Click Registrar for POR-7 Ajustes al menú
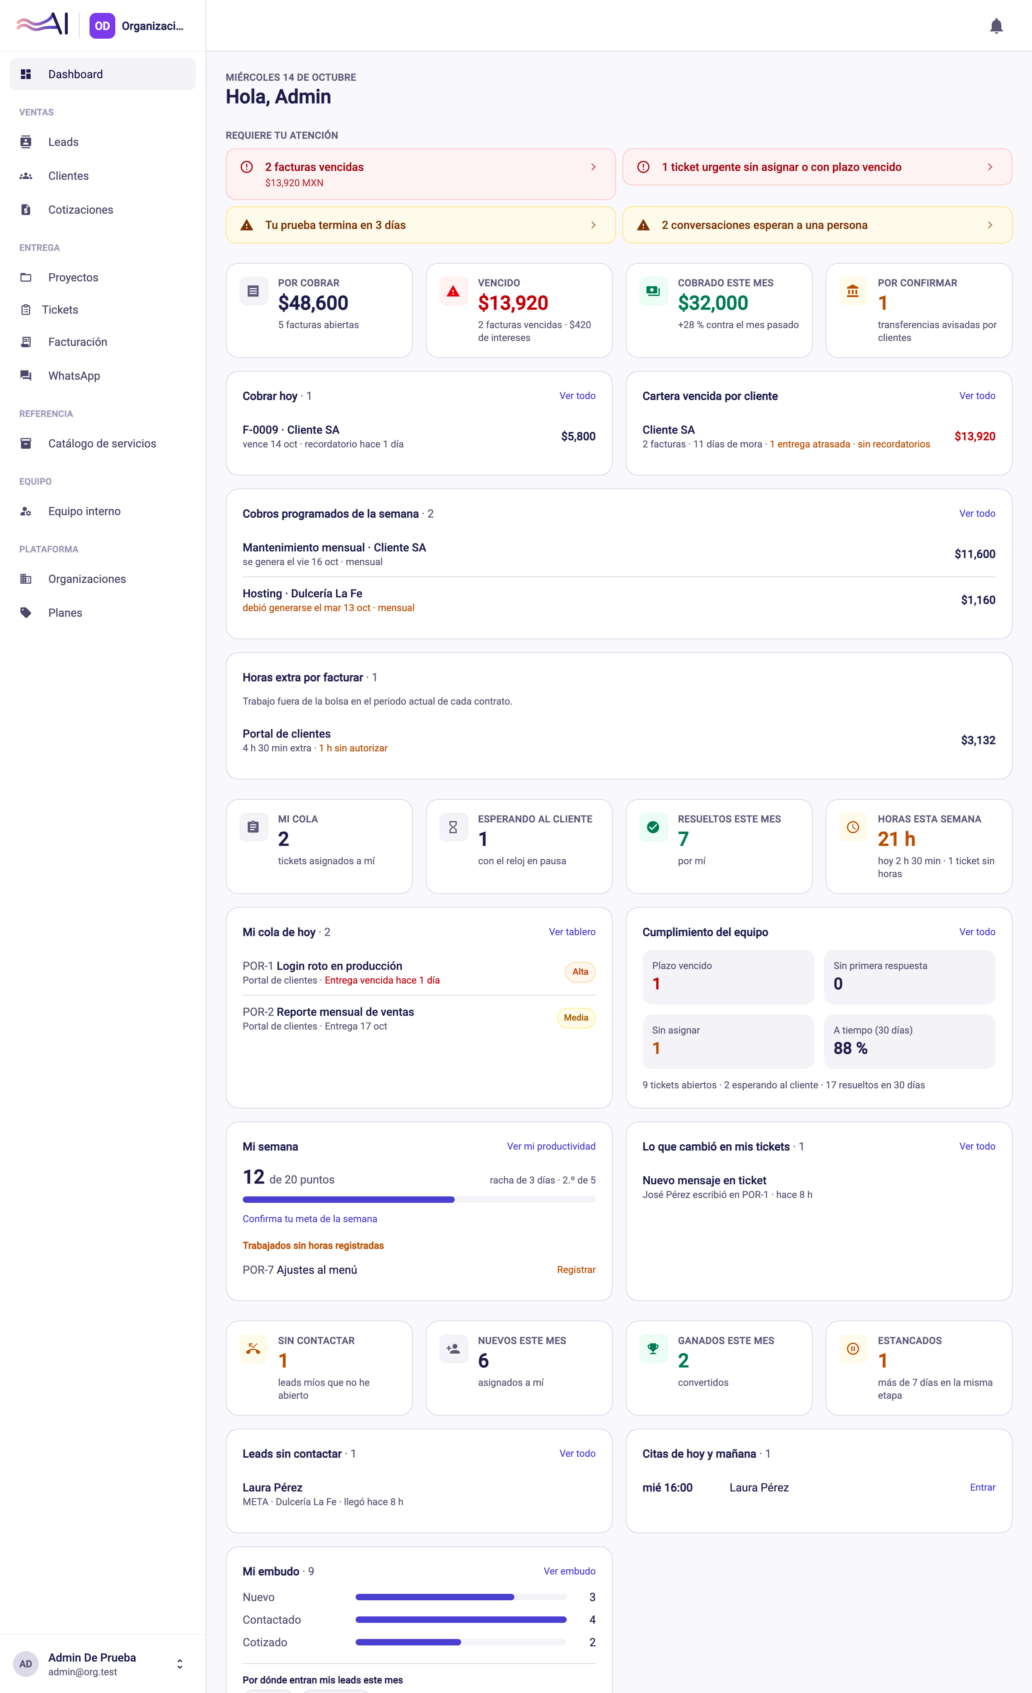The width and height of the screenshot is (1032, 1693). pos(576,1270)
